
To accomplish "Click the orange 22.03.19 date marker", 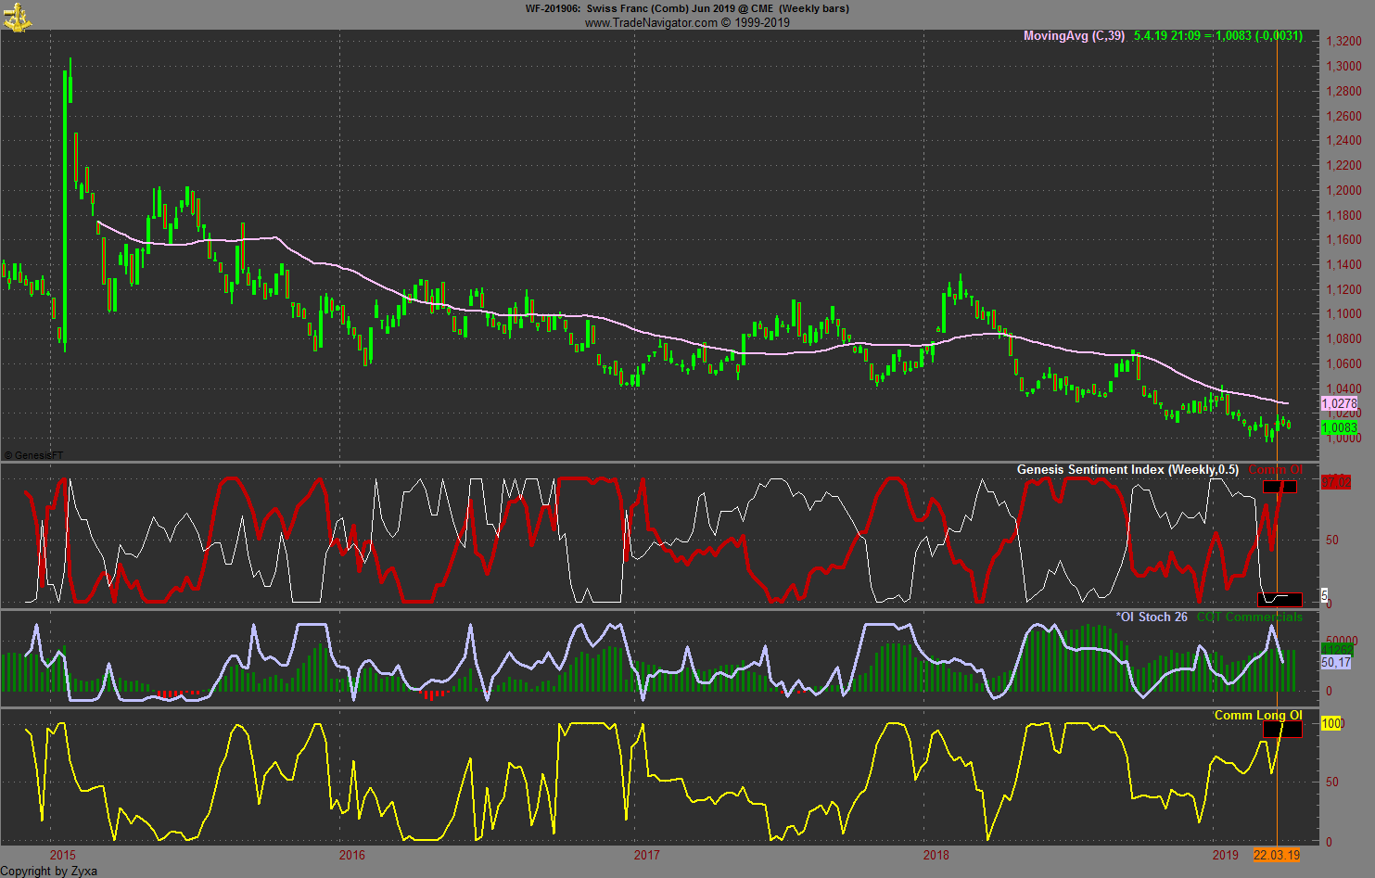I will pos(1277,855).
